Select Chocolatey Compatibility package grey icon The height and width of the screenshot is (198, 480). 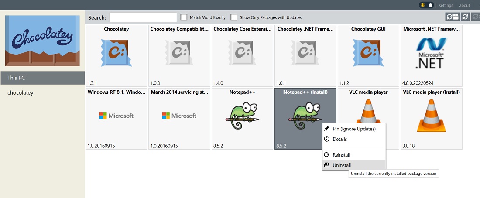coord(179,53)
